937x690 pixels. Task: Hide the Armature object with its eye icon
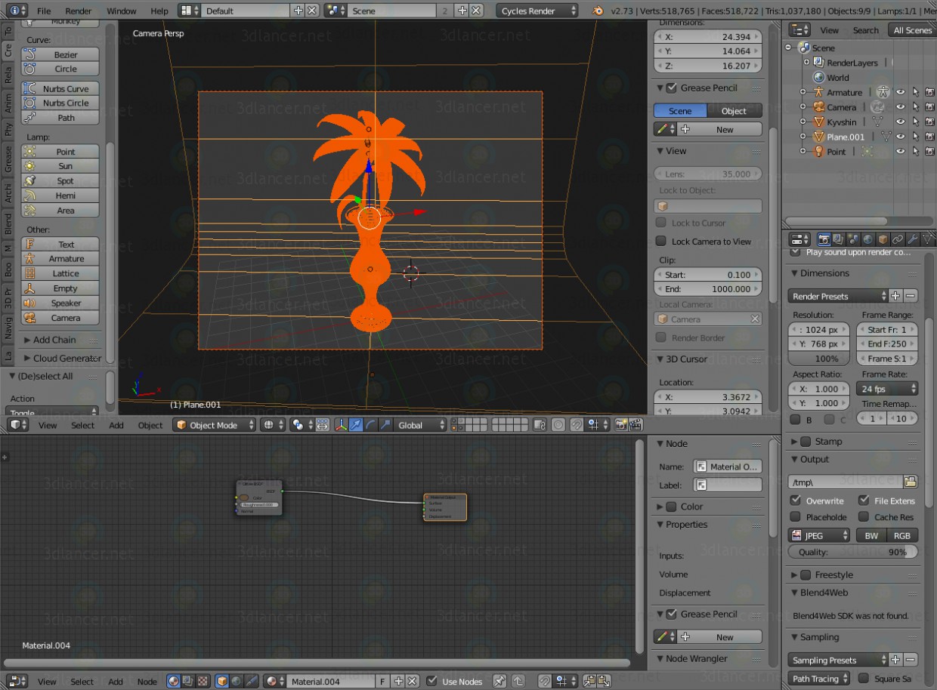[901, 92]
